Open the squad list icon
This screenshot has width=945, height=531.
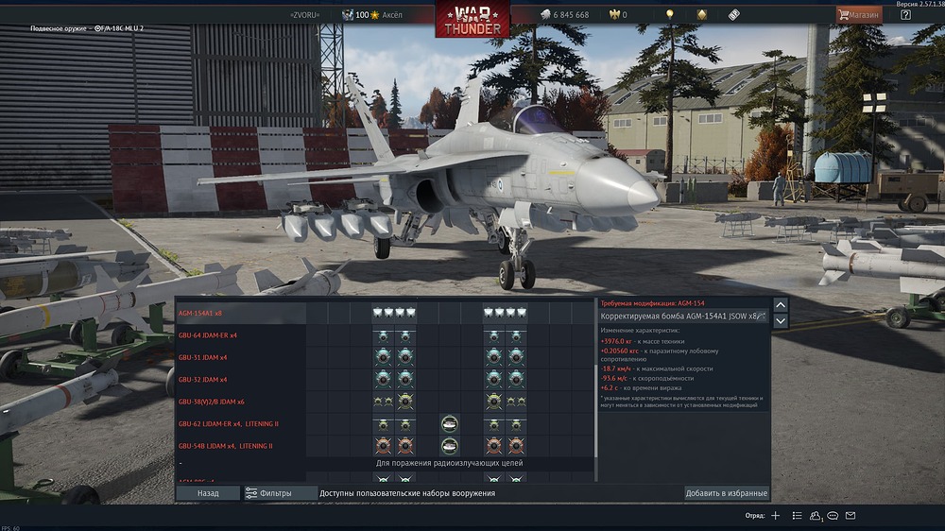click(x=797, y=515)
